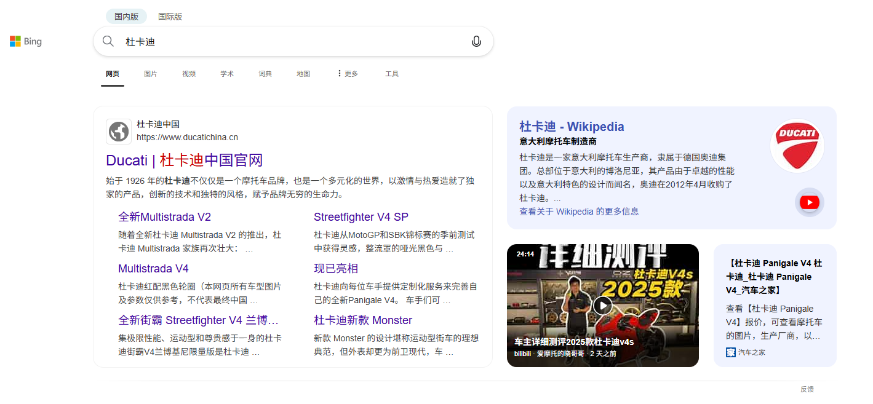Open the 全新Multistrada V2 sublink
Screen dimensions: 873x404
coord(164,217)
